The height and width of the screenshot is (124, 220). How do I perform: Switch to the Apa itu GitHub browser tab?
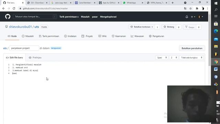coord(109,3)
